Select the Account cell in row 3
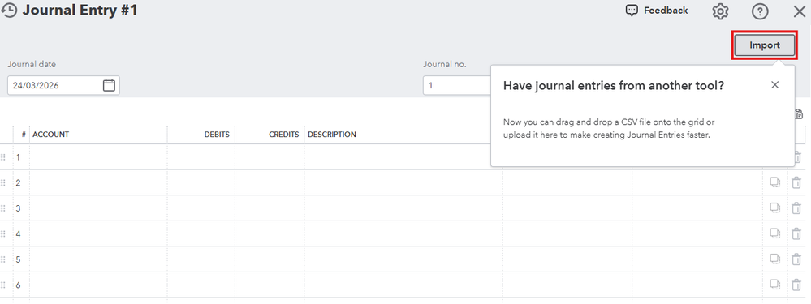This screenshot has width=811, height=304. click(x=98, y=208)
